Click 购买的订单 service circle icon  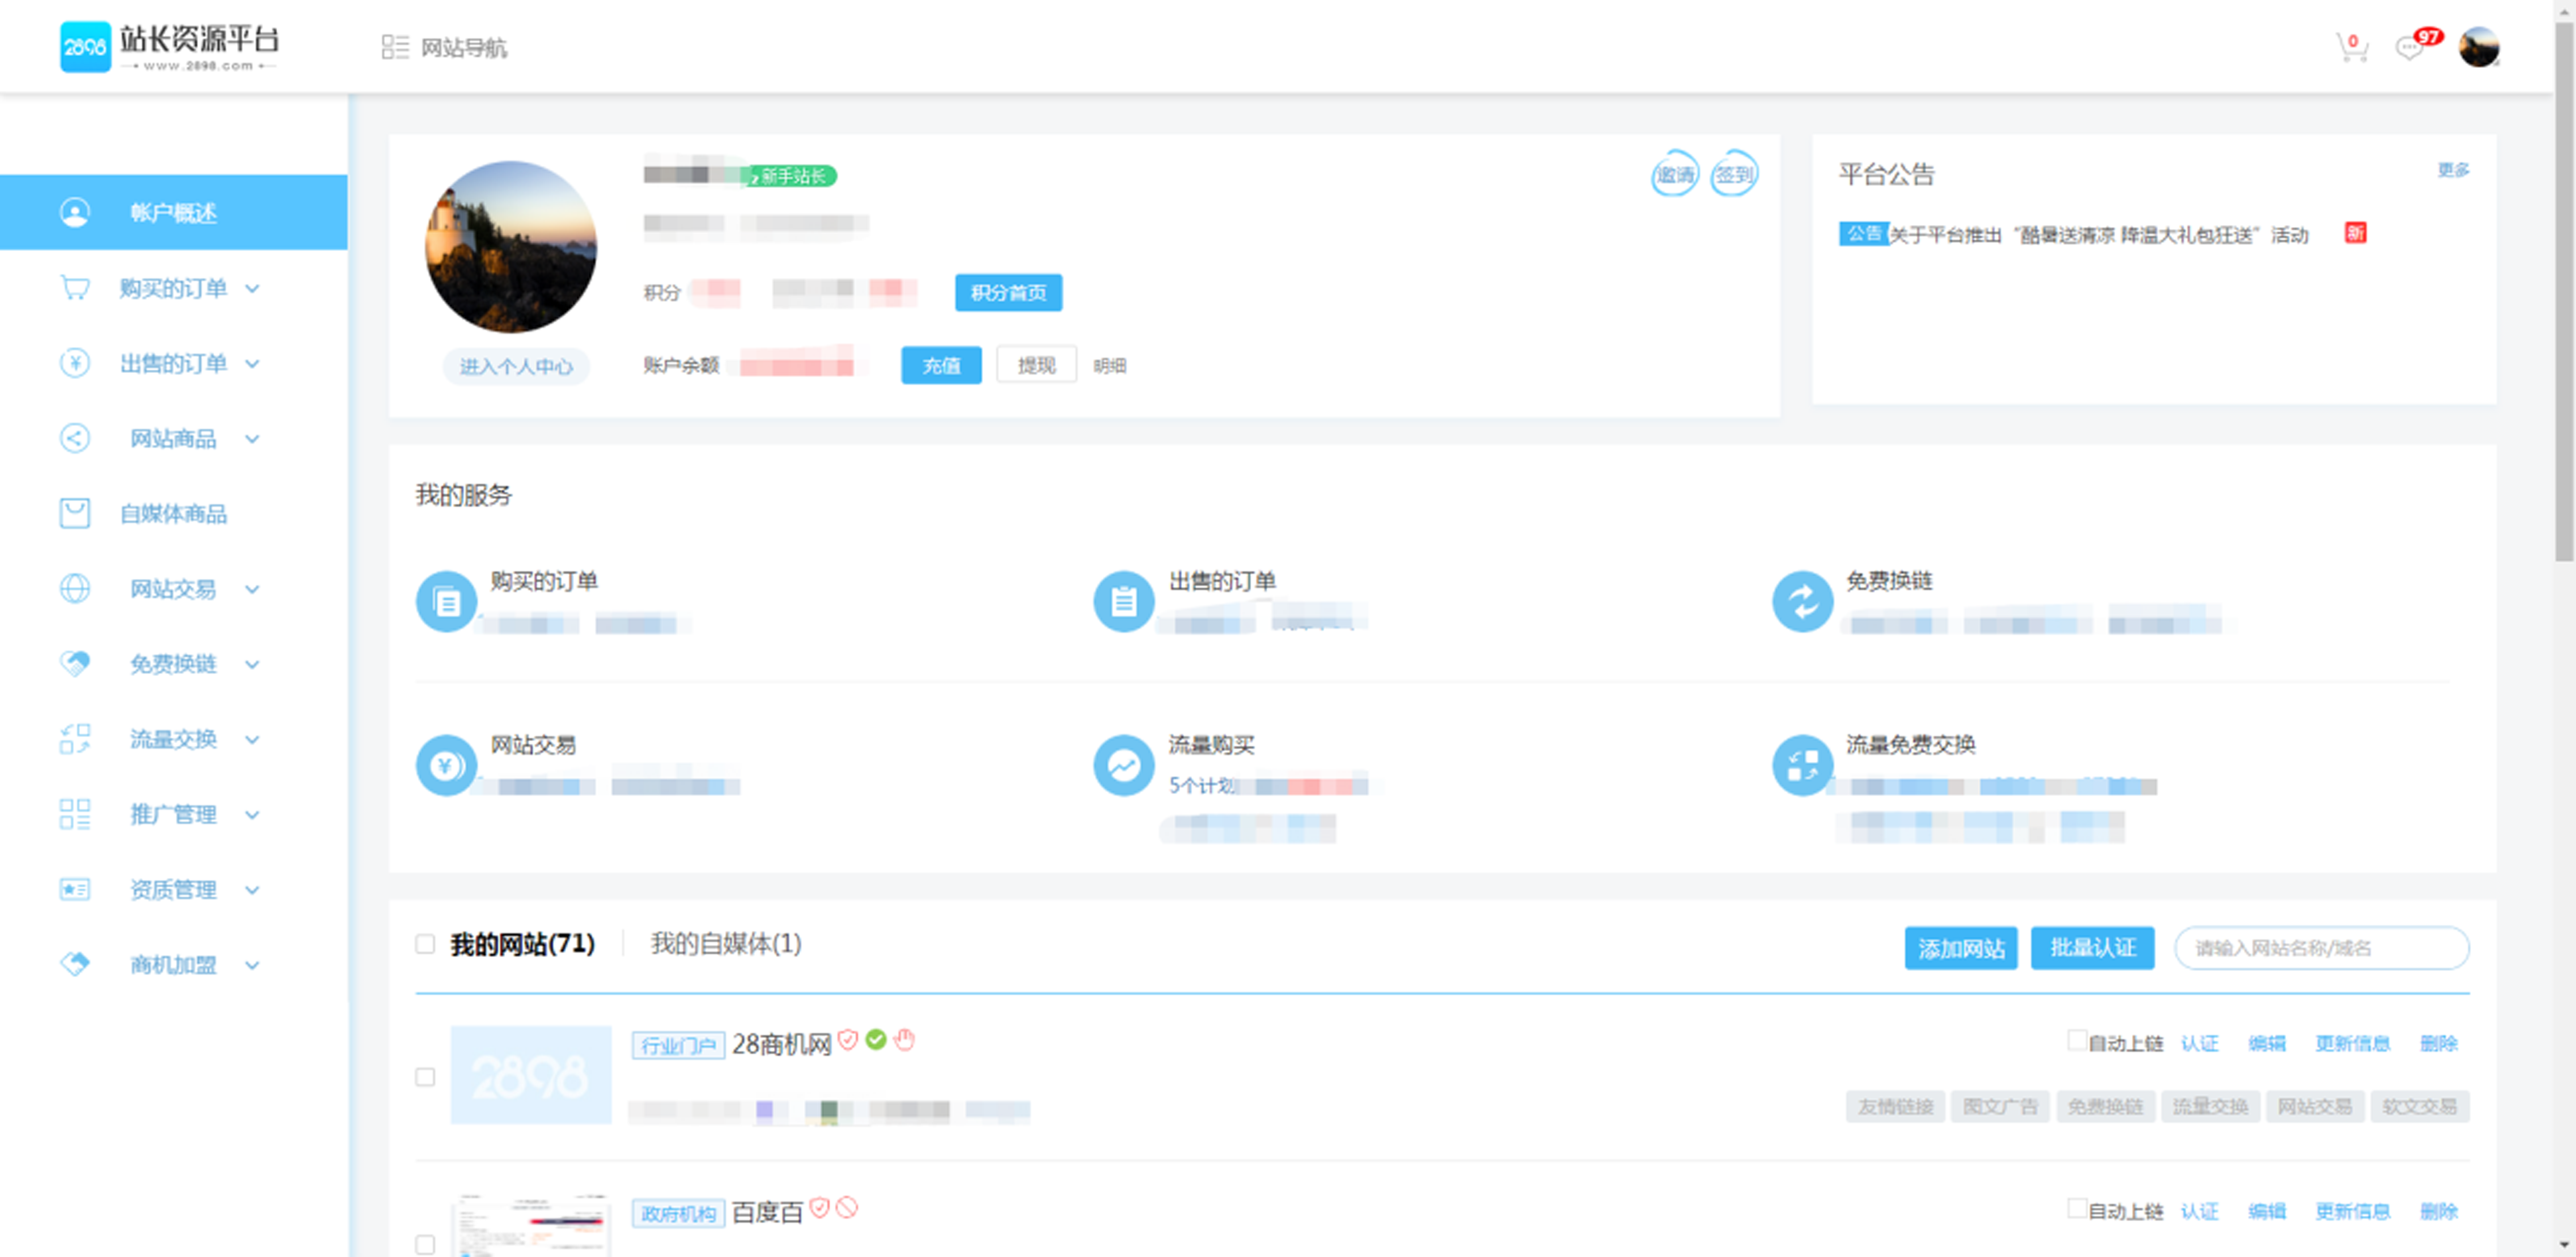[x=446, y=602]
